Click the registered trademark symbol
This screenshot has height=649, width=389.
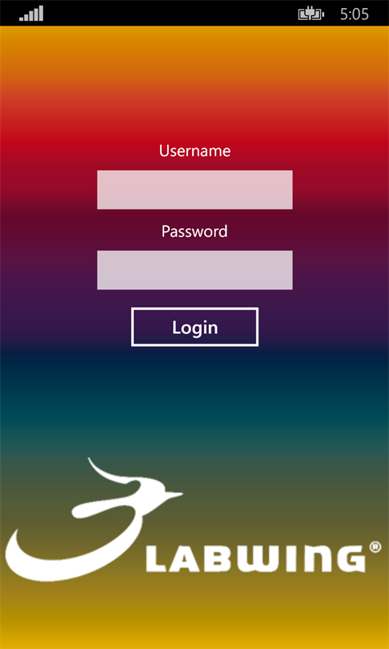(374, 547)
